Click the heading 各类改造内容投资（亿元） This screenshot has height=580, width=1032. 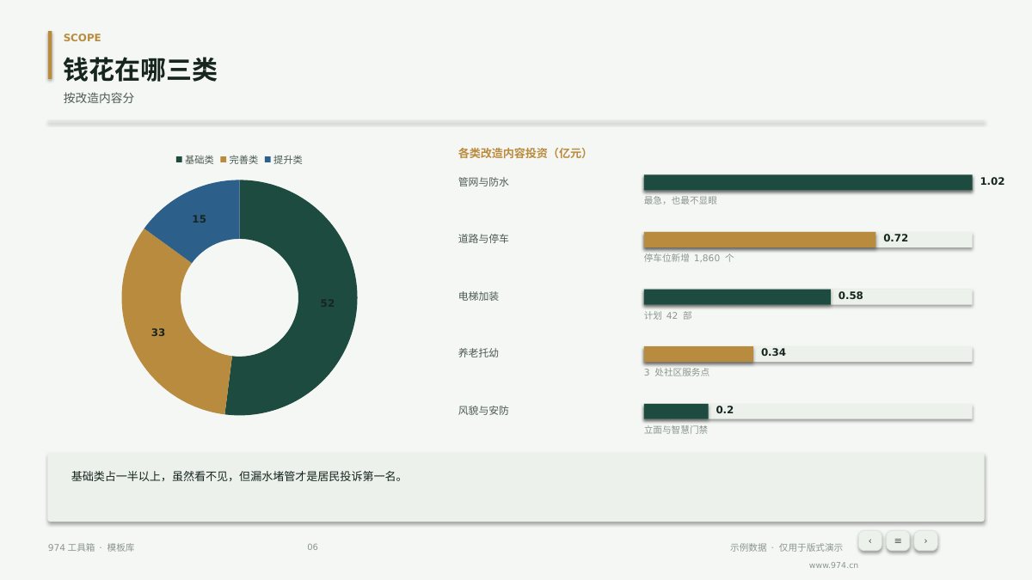point(522,154)
